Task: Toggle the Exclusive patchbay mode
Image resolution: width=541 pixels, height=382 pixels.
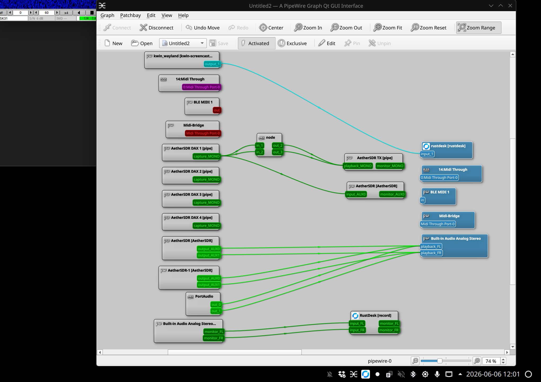Action: [x=293, y=43]
